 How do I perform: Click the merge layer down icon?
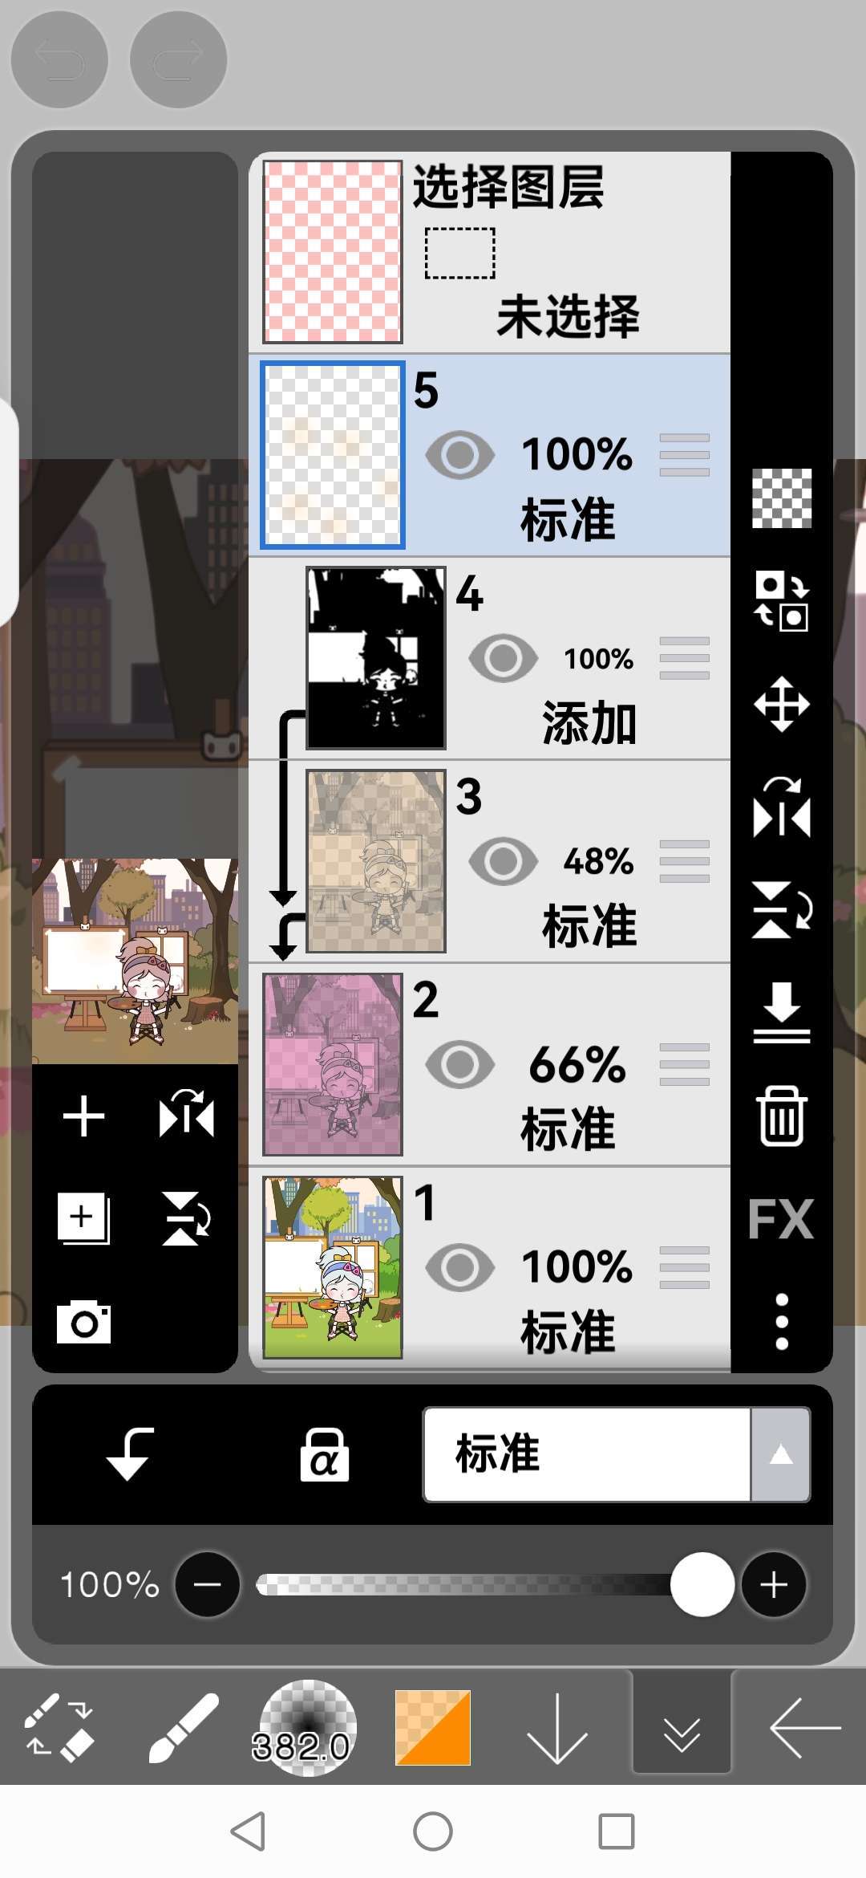(x=781, y=1013)
